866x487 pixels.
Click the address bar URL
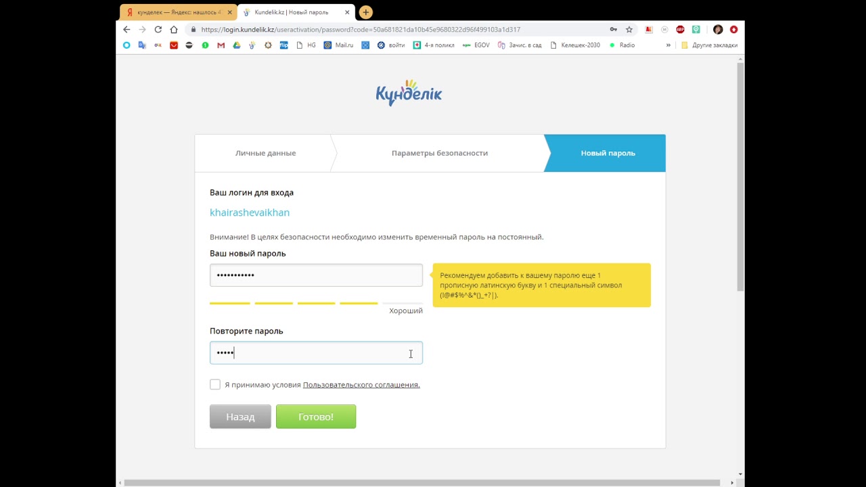(361, 30)
